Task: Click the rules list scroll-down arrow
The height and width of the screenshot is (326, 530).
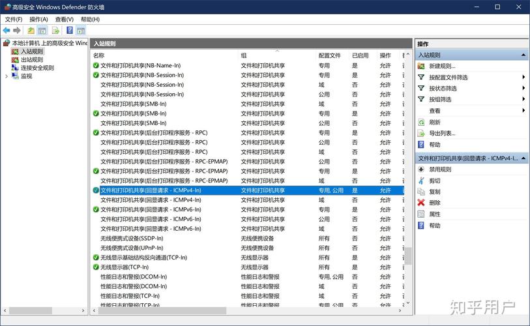Action: tap(408, 303)
